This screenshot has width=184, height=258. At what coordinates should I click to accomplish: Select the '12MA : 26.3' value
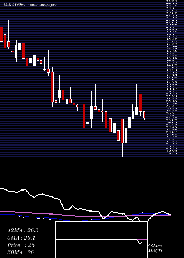point(23,230)
